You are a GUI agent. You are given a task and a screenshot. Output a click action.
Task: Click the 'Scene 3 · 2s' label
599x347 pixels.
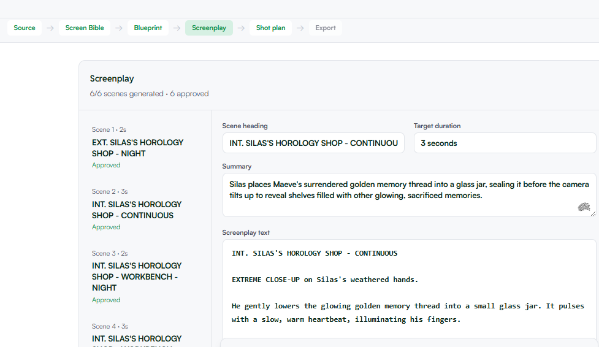click(110, 253)
